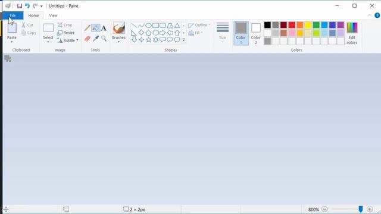Expand the Brushes dropdown arrow
The width and height of the screenshot is (381, 214).
pyautogui.click(x=119, y=42)
